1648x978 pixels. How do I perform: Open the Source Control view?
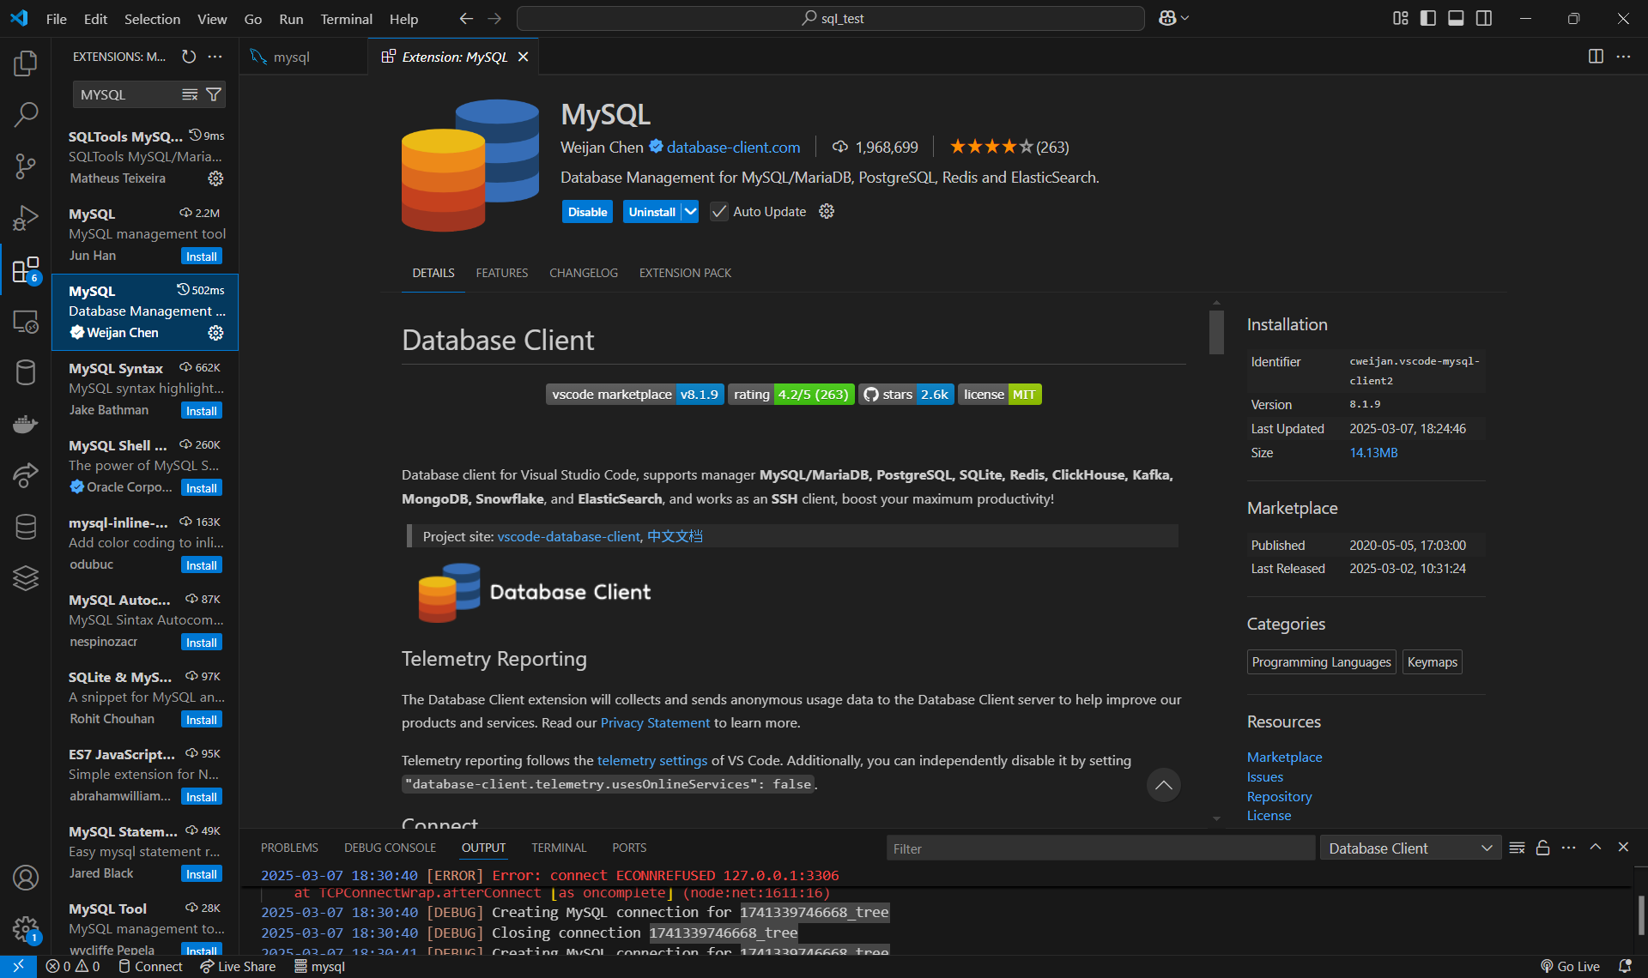pos(26,166)
